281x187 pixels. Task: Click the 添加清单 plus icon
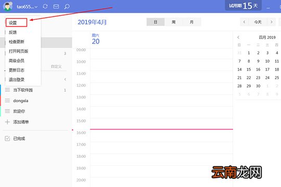(7, 122)
